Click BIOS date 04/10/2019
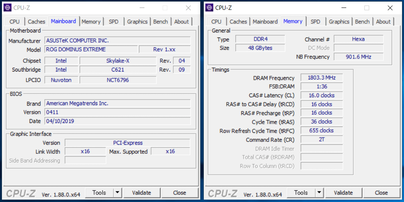 point(118,121)
